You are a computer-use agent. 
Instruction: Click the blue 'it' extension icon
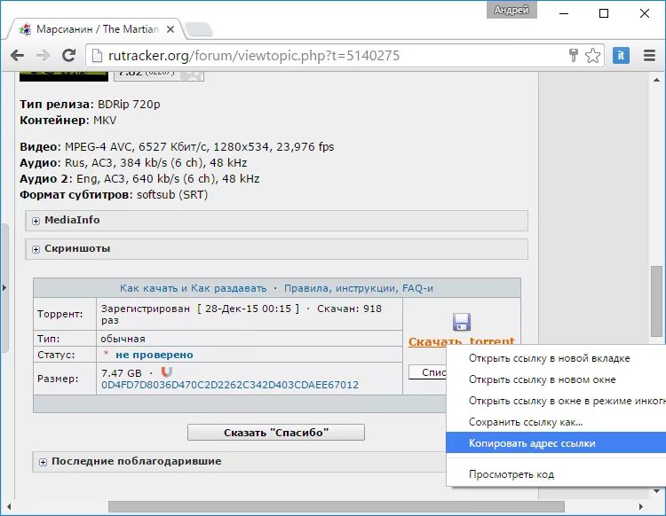621,56
